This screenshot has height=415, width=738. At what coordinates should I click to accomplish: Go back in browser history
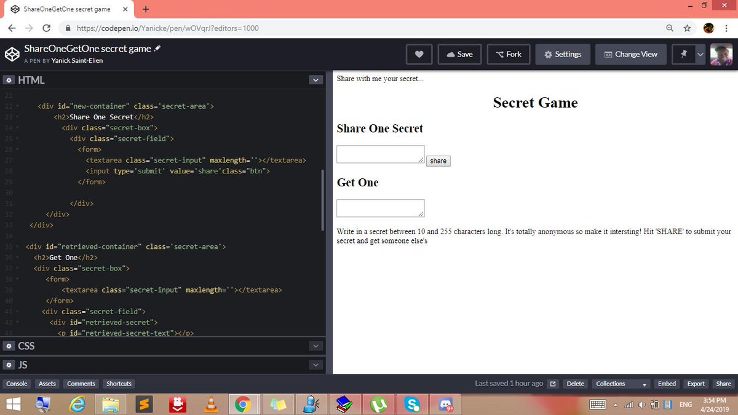click(x=12, y=28)
